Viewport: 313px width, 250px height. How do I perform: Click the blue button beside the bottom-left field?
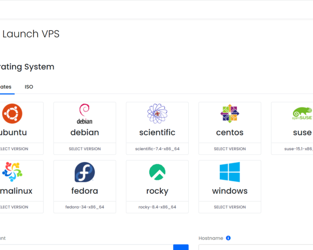(x=181, y=247)
